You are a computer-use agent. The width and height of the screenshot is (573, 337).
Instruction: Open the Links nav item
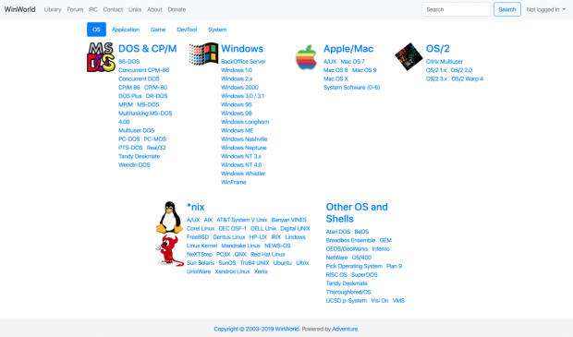pos(135,9)
